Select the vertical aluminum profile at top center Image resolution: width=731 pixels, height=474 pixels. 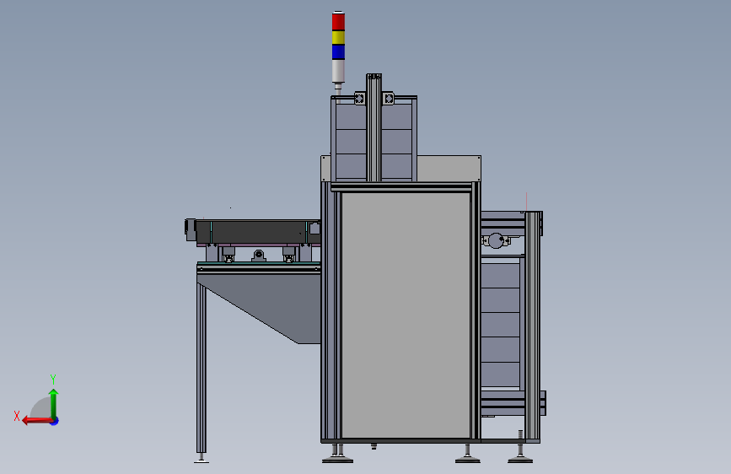coord(374,128)
